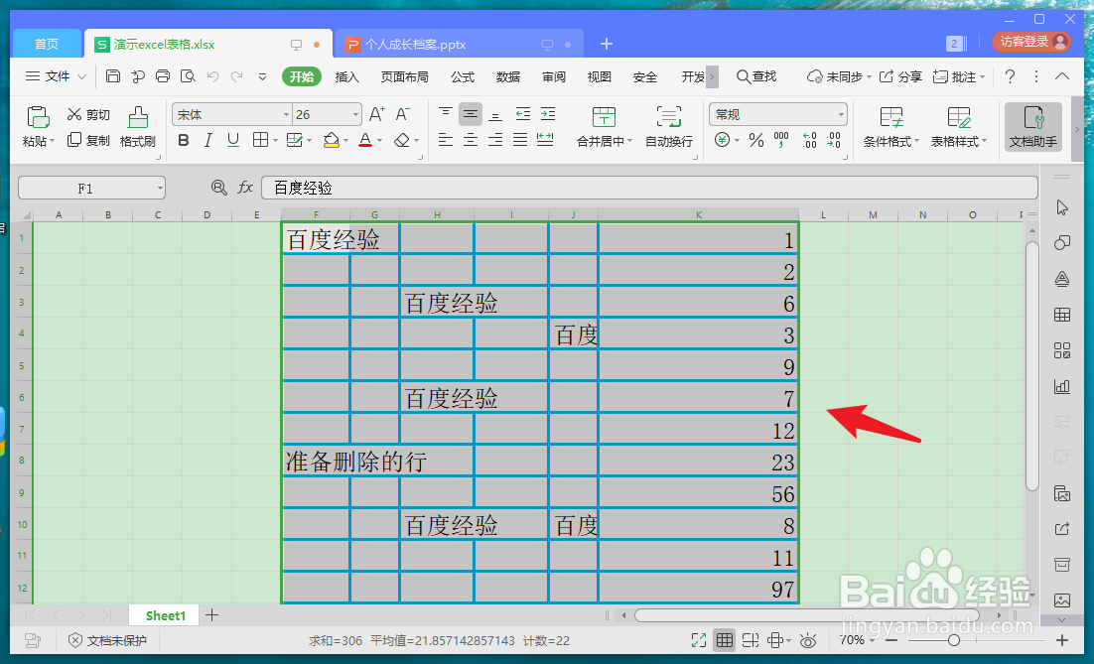Click the 未同步 sync status button
The height and width of the screenshot is (664, 1094).
pos(839,76)
